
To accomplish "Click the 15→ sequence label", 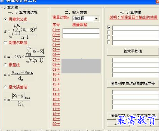I will pos(56,99).
